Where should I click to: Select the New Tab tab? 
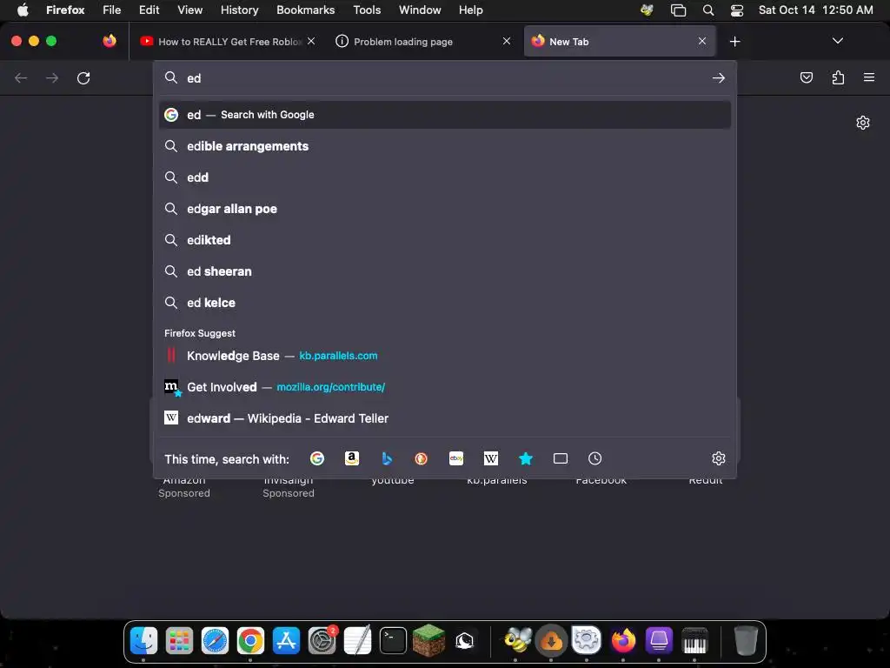pyautogui.click(x=620, y=42)
